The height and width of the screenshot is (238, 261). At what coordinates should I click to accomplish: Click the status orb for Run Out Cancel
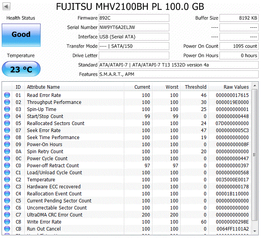pyautogui.click(x=7, y=229)
